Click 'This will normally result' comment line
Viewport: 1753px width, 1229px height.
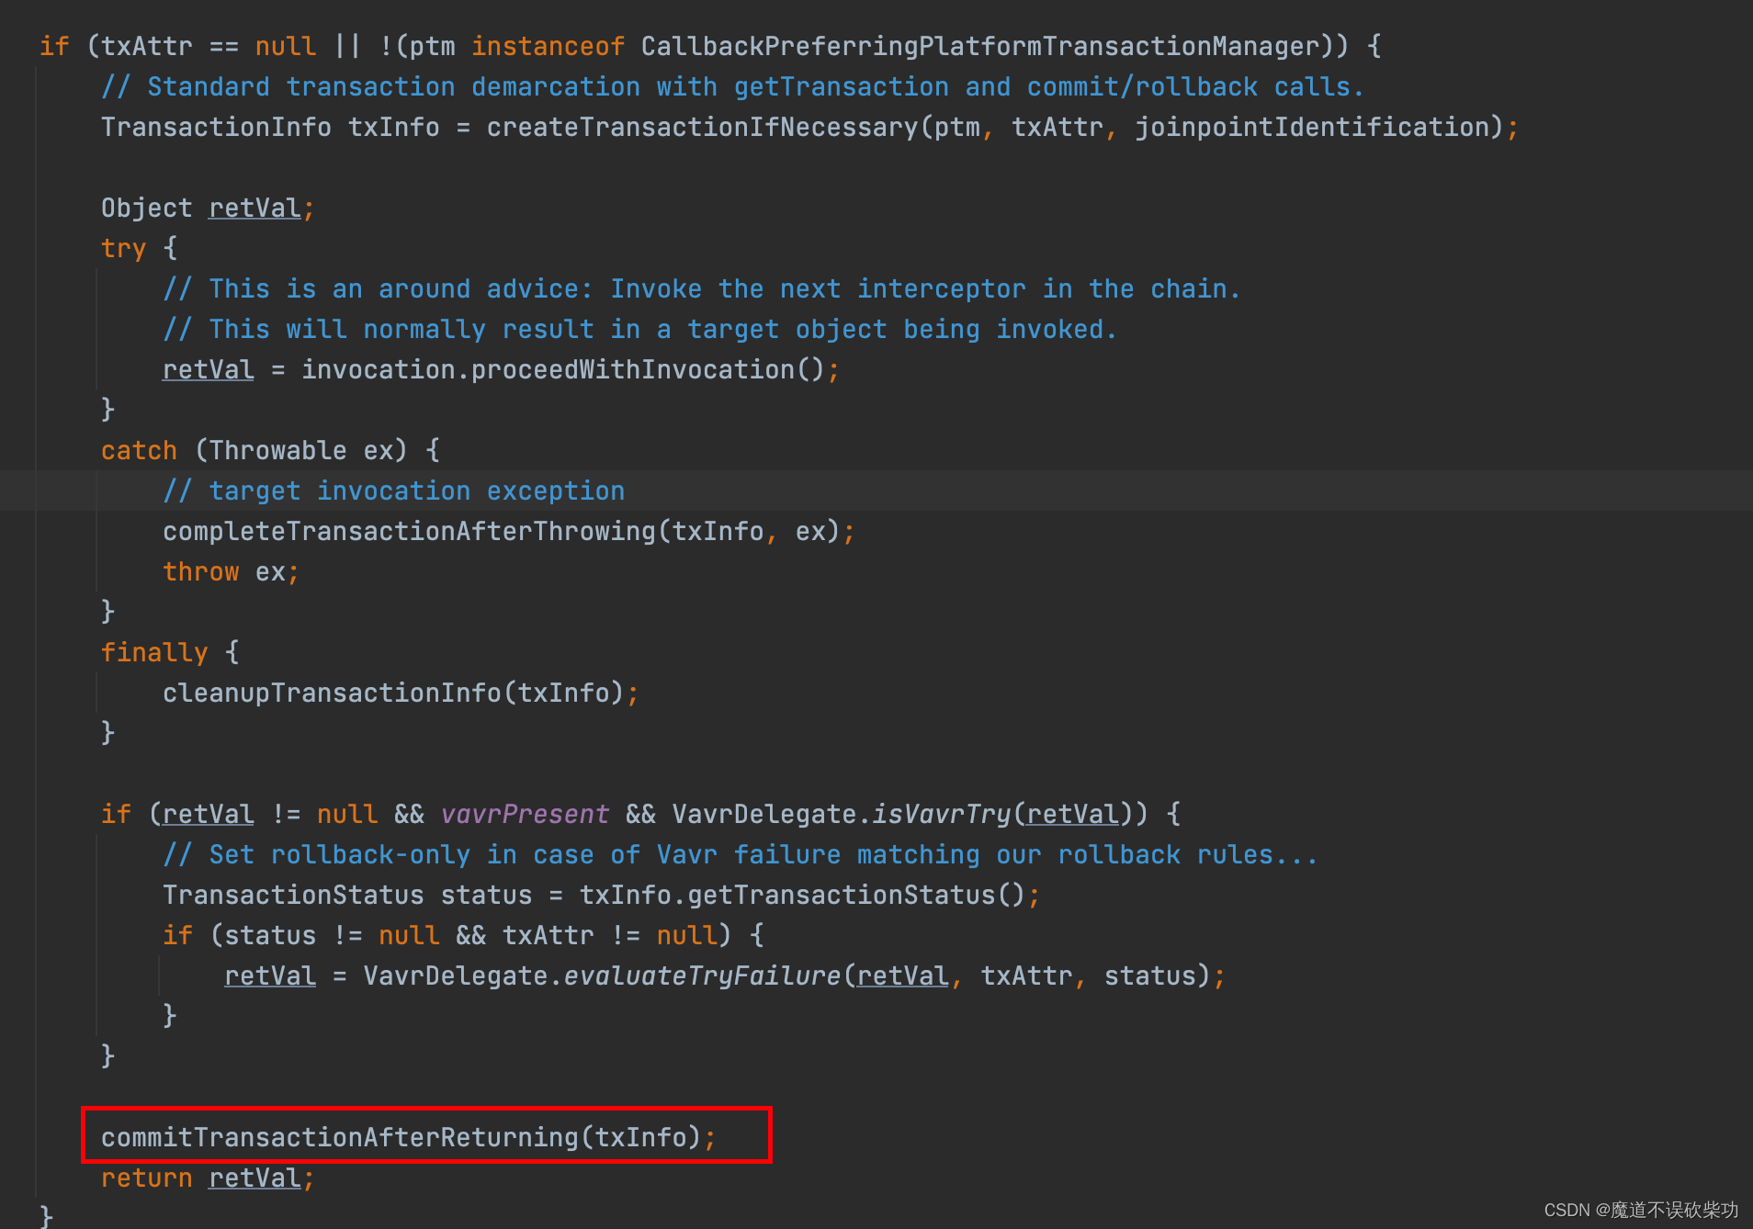(639, 329)
